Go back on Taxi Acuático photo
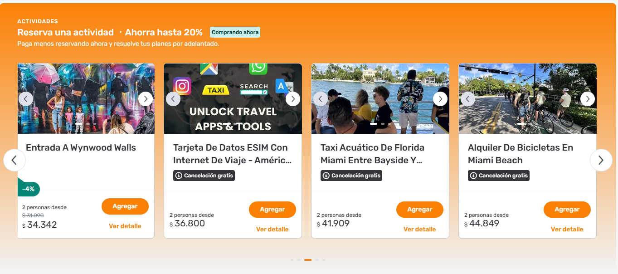The height and width of the screenshot is (274, 618). click(321, 99)
